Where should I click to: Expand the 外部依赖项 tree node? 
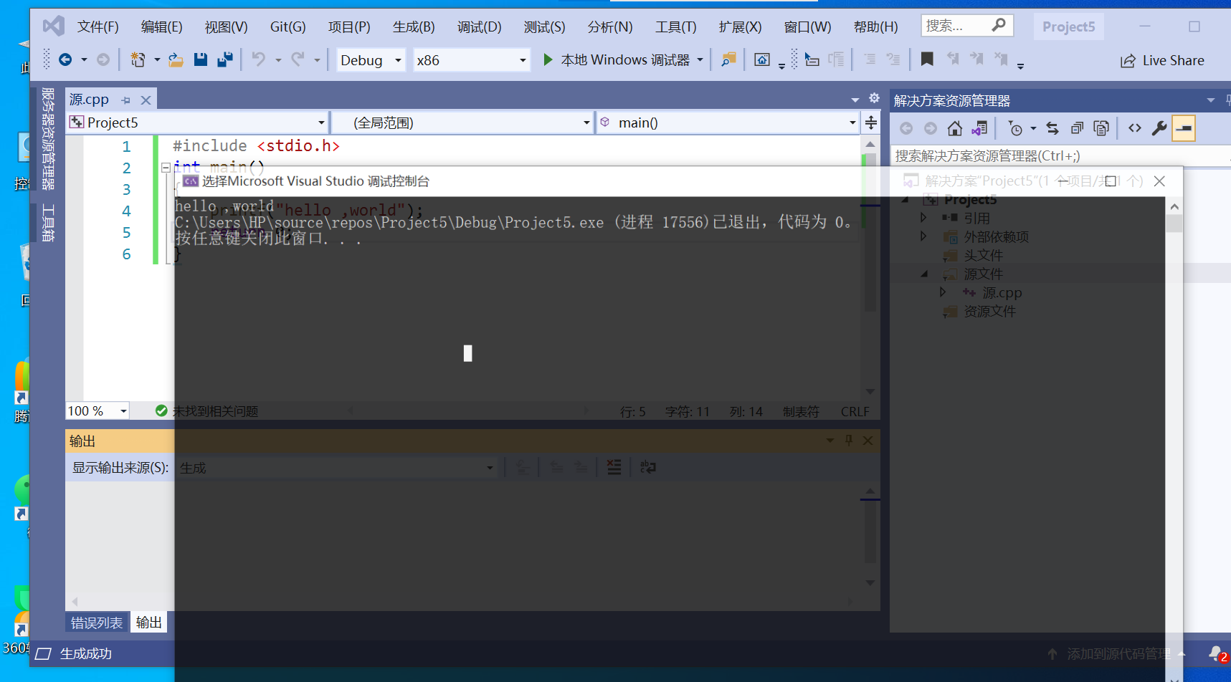click(923, 236)
